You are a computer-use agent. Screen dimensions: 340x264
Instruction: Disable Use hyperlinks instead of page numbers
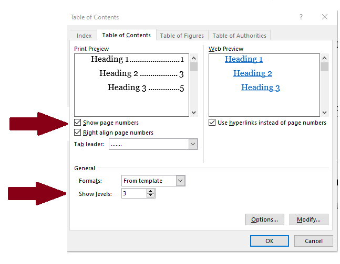(212, 123)
